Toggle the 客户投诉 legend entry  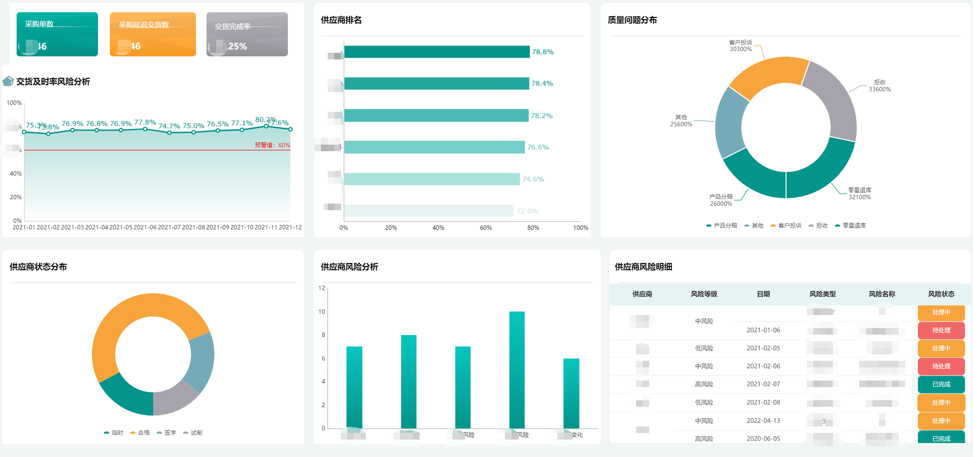(x=786, y=225)
